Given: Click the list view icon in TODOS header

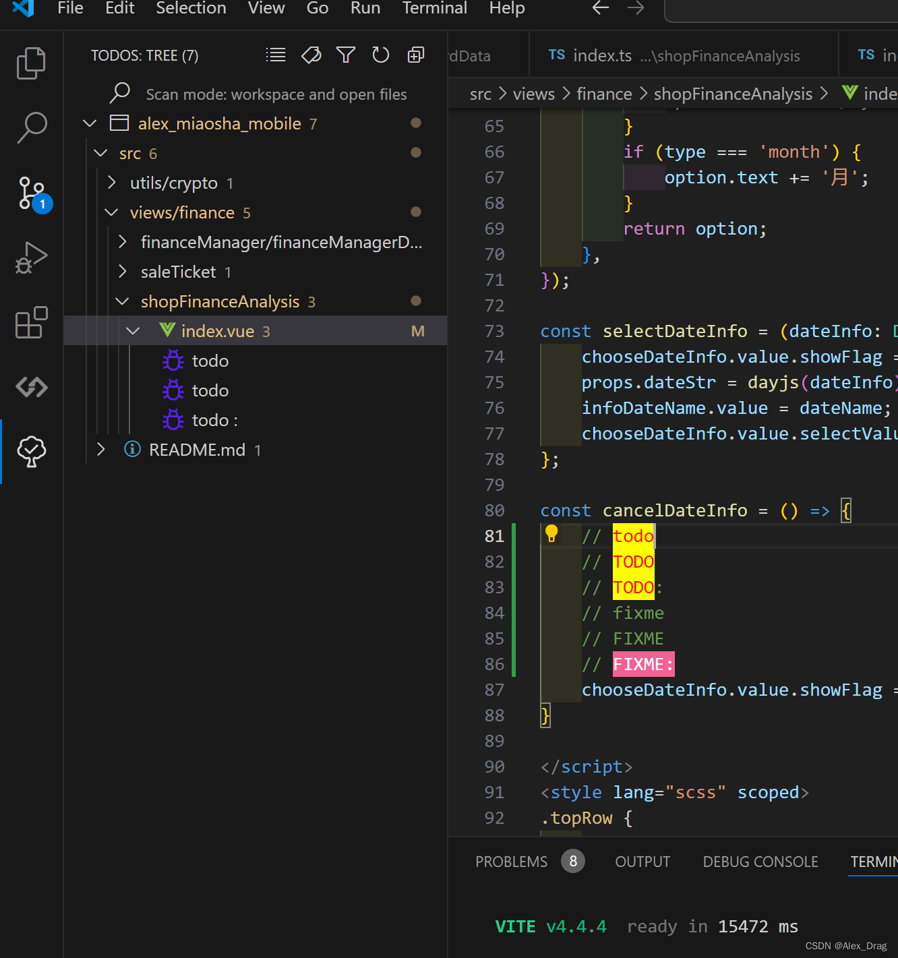Looking at the screenshot, I should (x=276, y=55).
